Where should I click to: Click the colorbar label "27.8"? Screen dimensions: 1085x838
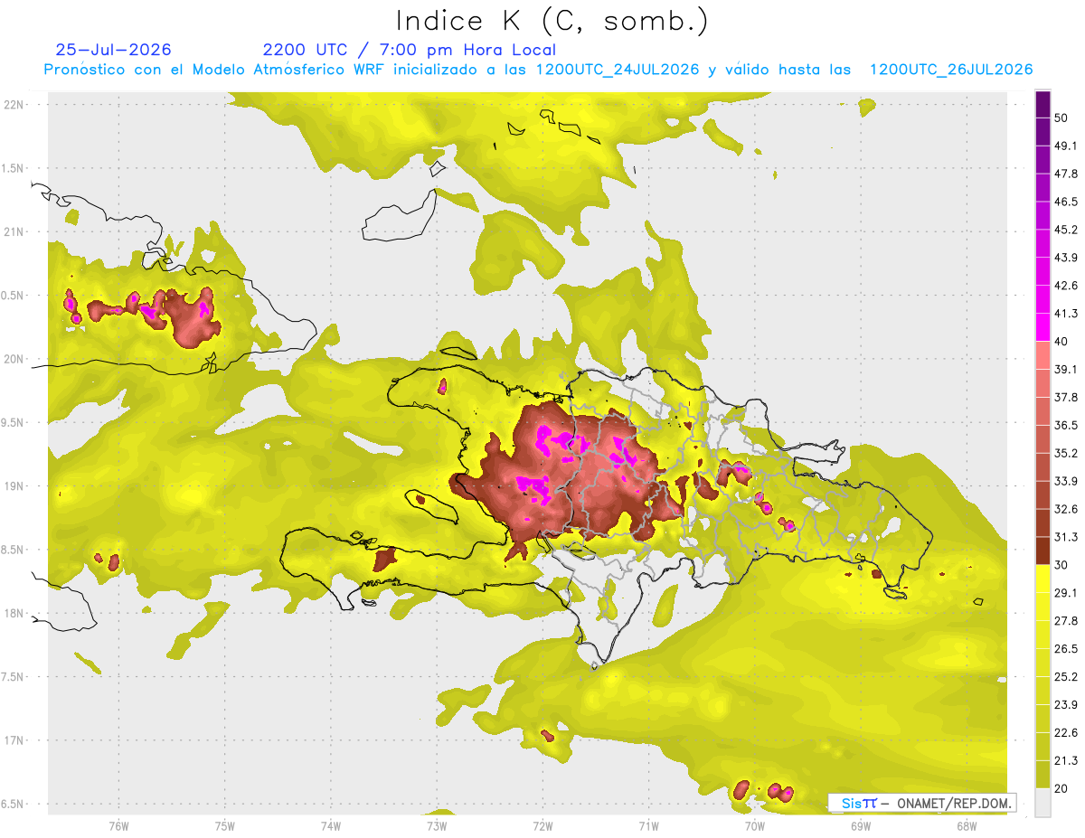(1066, 620)
